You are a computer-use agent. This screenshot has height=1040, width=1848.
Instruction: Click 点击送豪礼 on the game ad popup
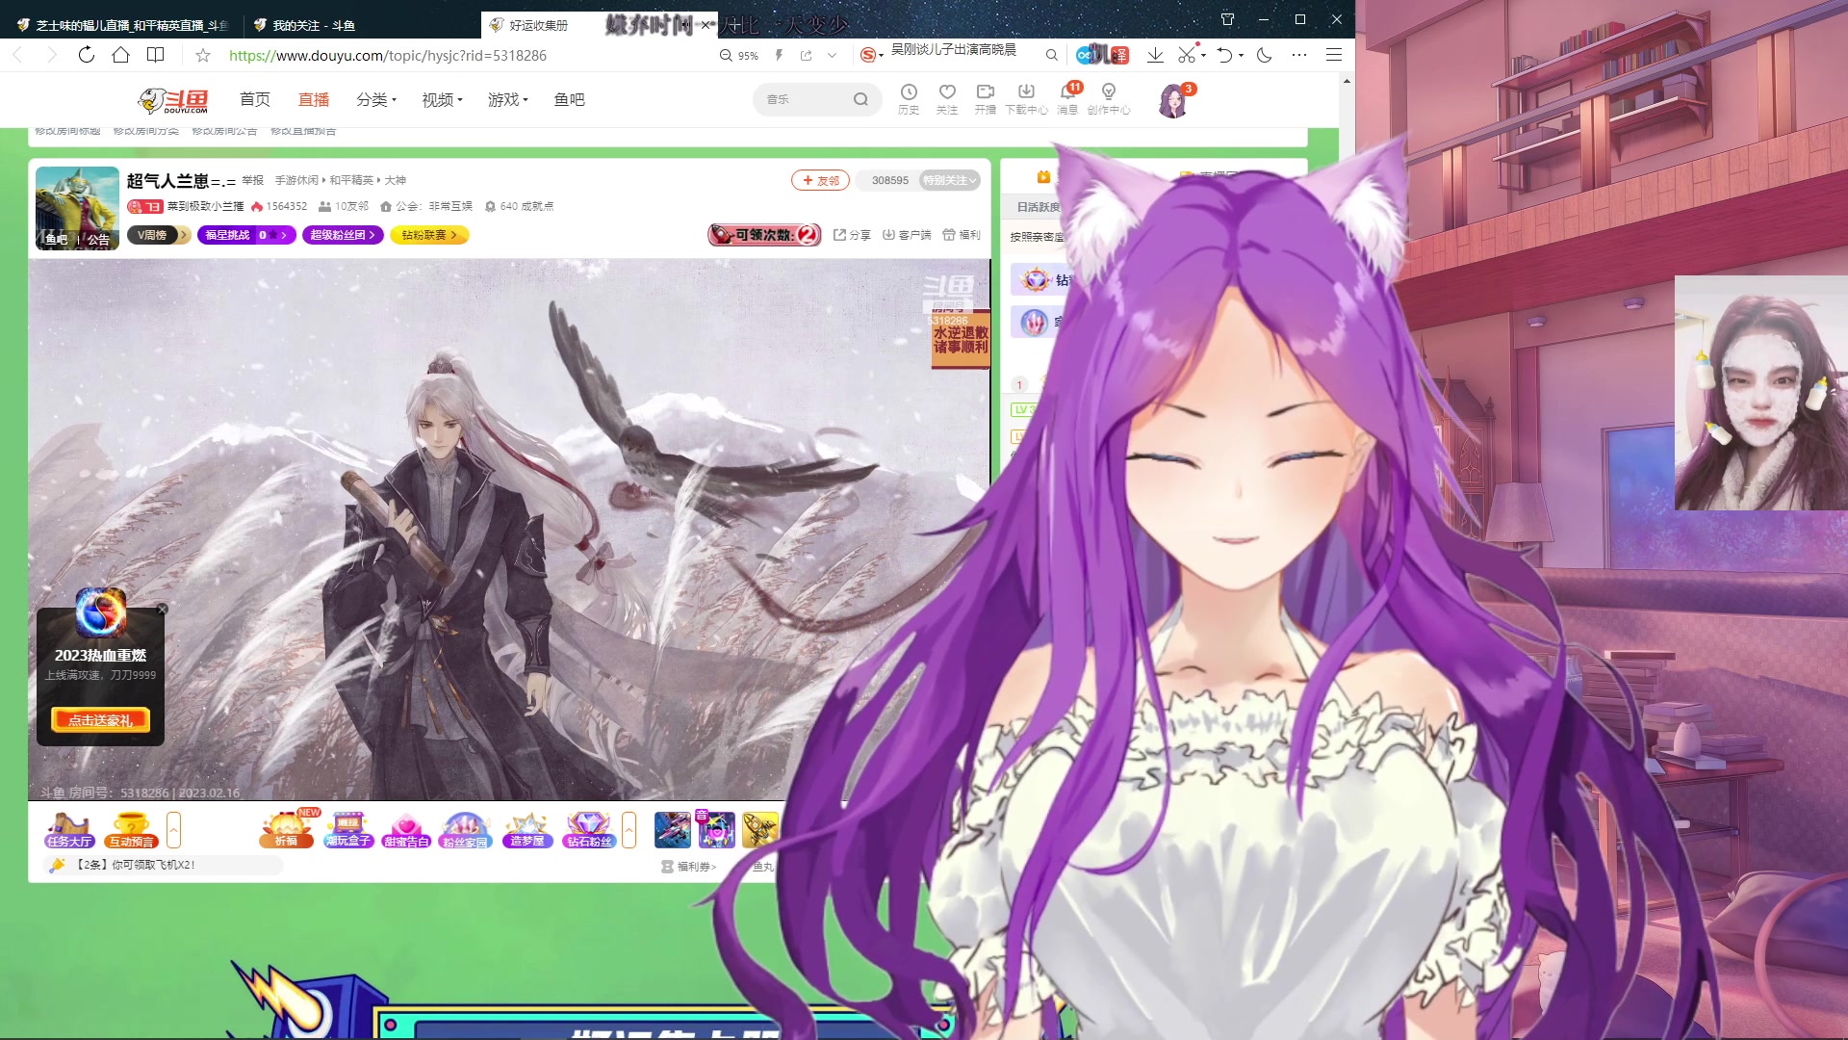(100, 720)
